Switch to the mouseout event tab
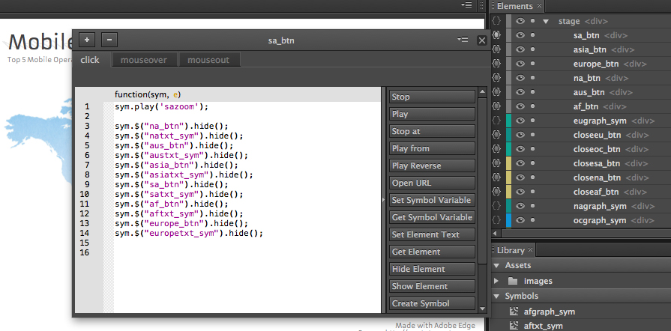This screenshot has height=331, width=671. [x=209, y=60]
